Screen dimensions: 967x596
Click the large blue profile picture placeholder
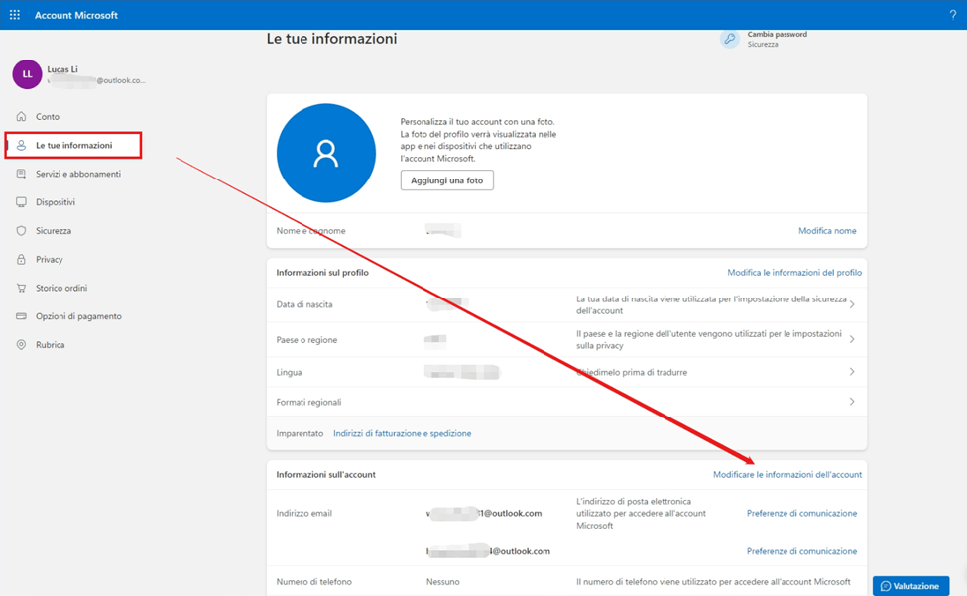[x=326, y=153]
